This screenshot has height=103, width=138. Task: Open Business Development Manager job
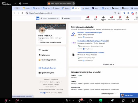point(89,32)
